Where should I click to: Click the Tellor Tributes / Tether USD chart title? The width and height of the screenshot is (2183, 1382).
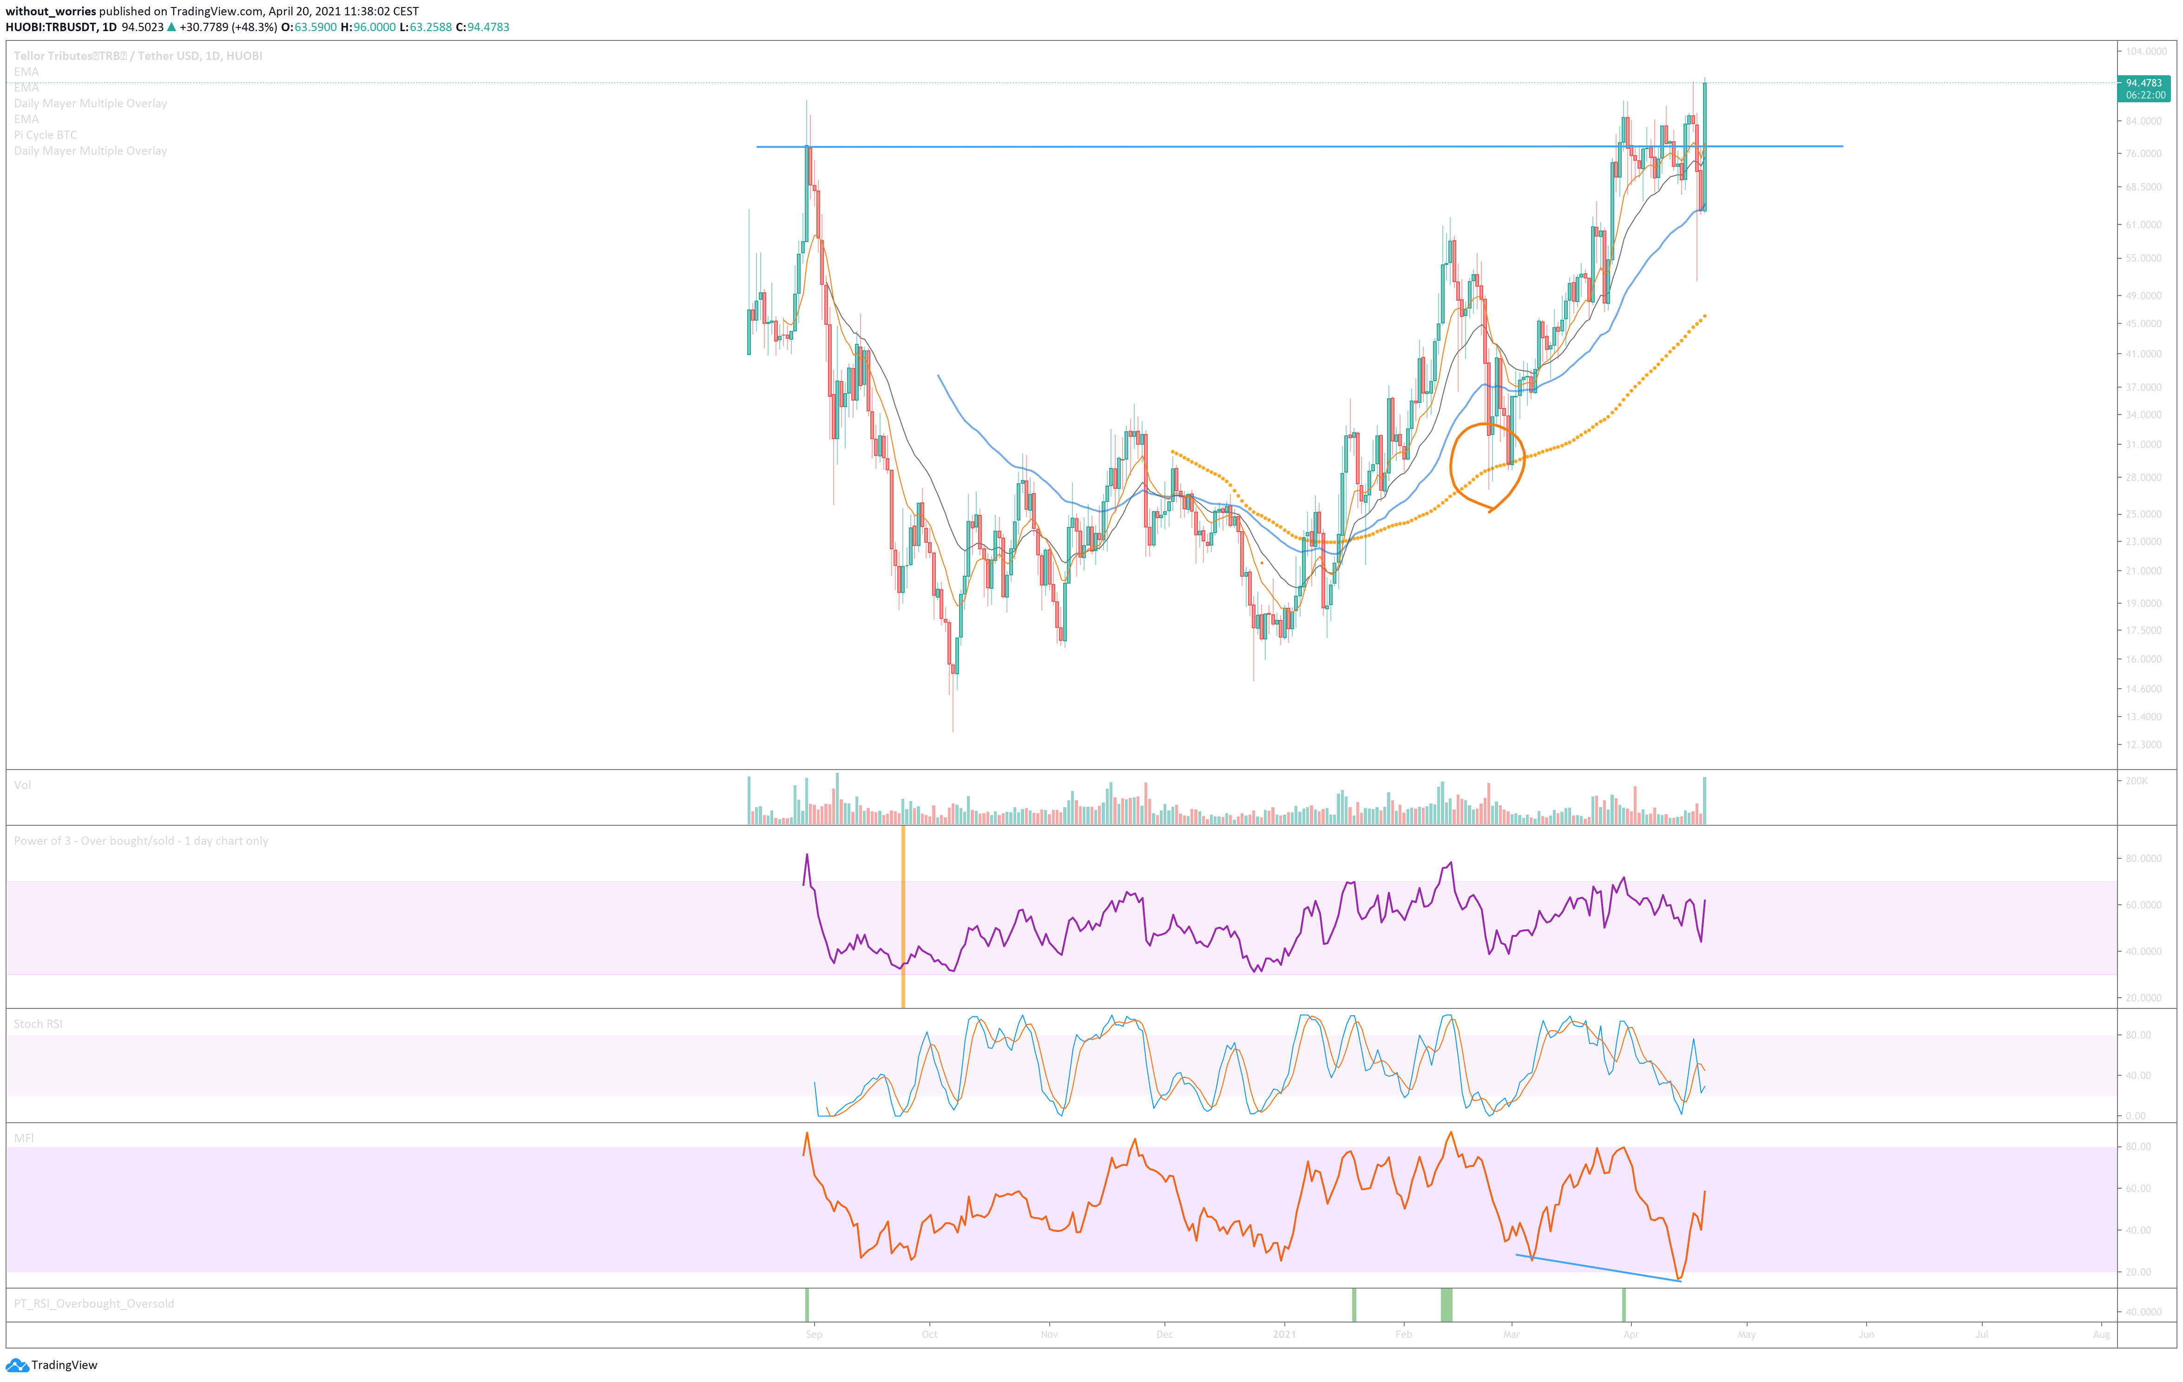(138, 56)
